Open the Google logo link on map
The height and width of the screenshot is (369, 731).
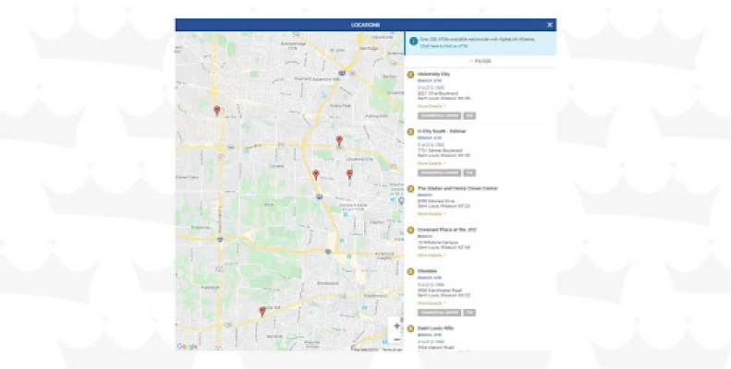tap(188, 346)
